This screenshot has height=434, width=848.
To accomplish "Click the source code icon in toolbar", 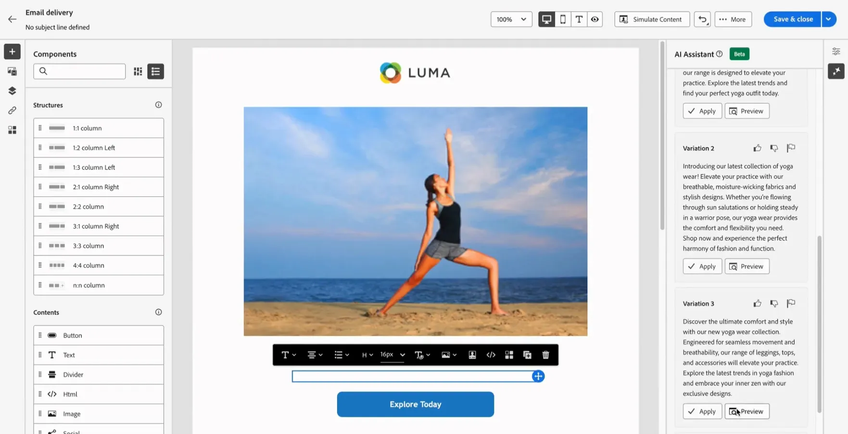I will 491,355.
